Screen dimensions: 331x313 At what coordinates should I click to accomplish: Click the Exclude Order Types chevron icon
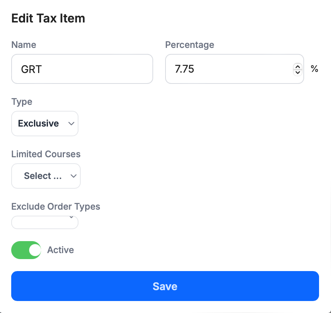point(71,217)
